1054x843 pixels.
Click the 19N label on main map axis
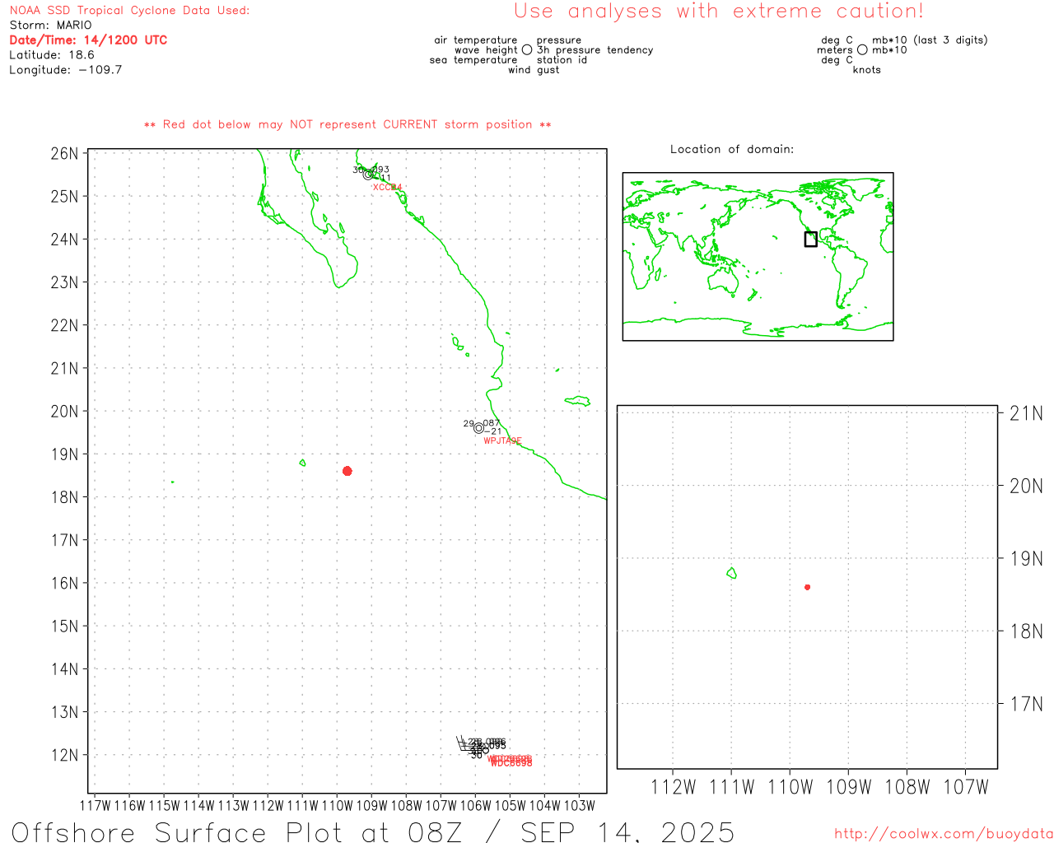click(x=64, y=454)
